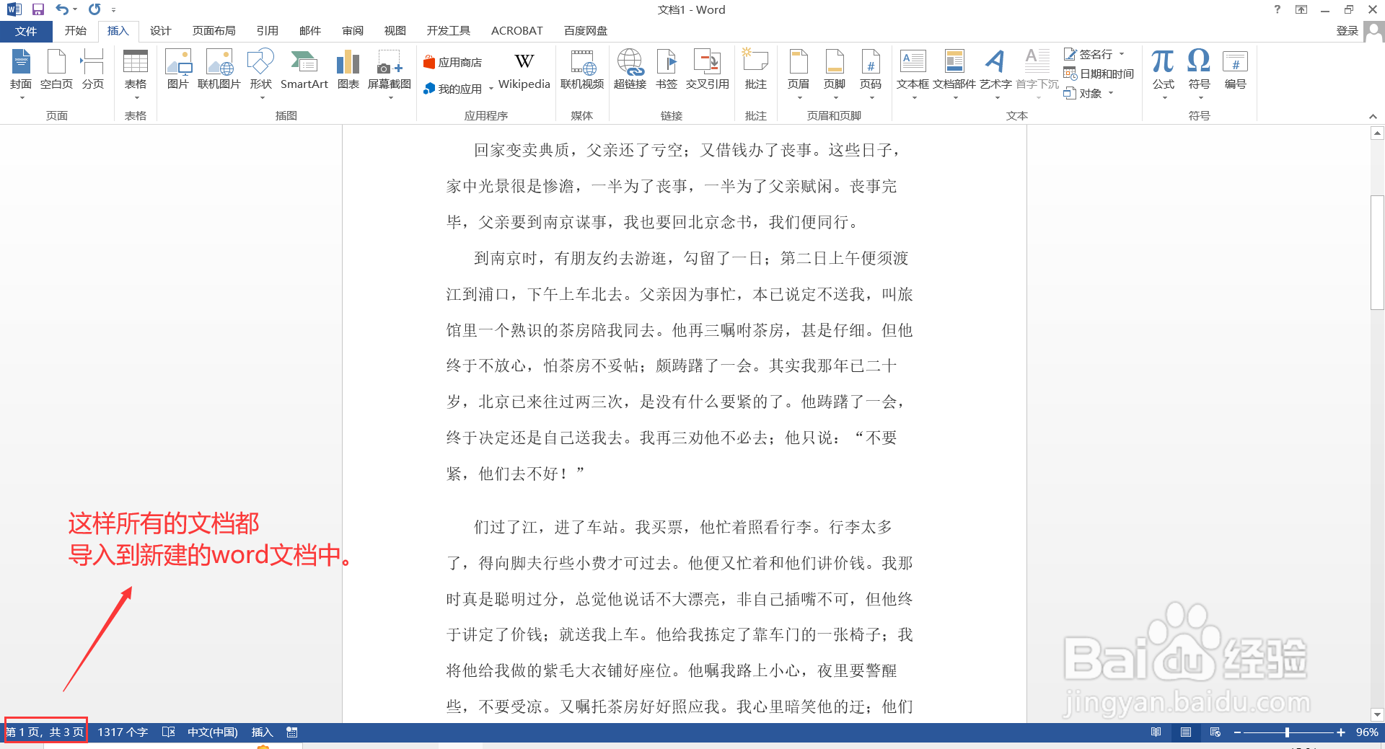Insert a text box (文本框)
The height and width of the screenshot is (749, 1385).
[x=913, y=72]
